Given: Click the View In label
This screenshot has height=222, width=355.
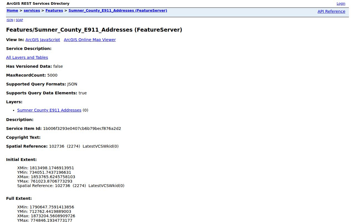Looking at the screenshot, I should 15,40.
